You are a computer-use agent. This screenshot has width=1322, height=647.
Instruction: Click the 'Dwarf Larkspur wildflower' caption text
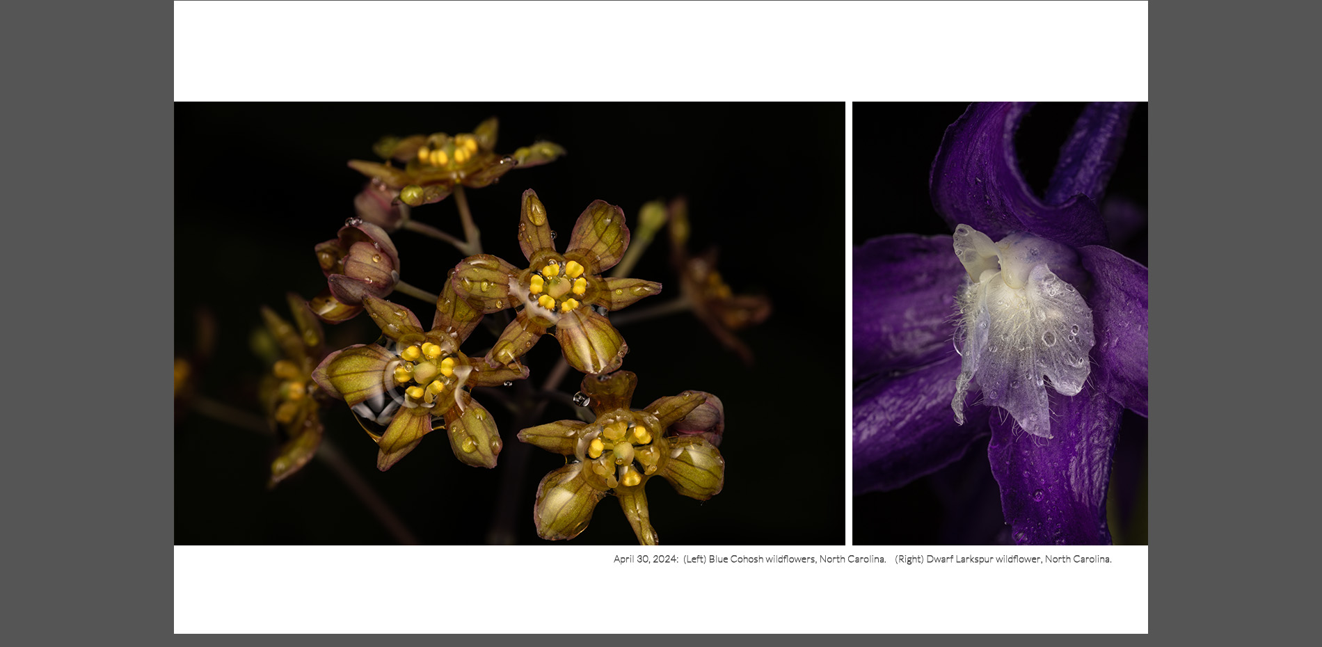983,559
